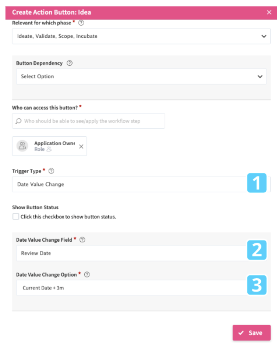Save the action button configuration
The image size is (277, 346).
coord(251,333)
